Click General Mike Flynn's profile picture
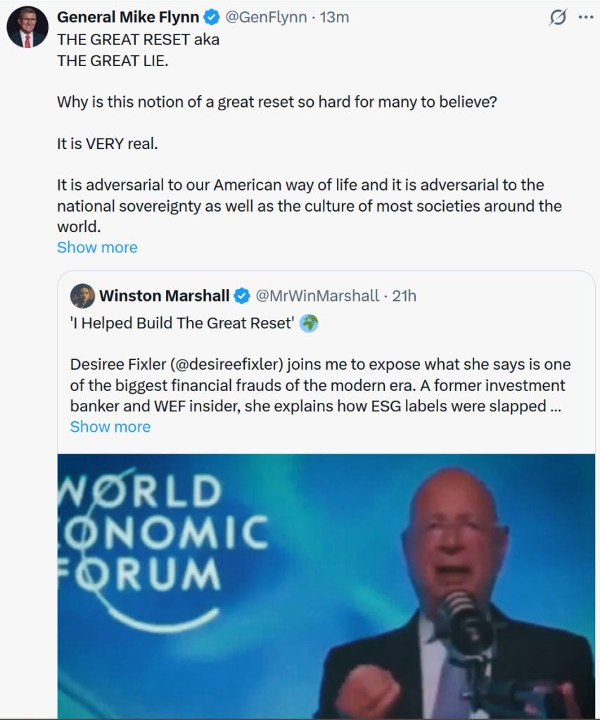Viewport: 600px width, 720px height. (27, 29)
